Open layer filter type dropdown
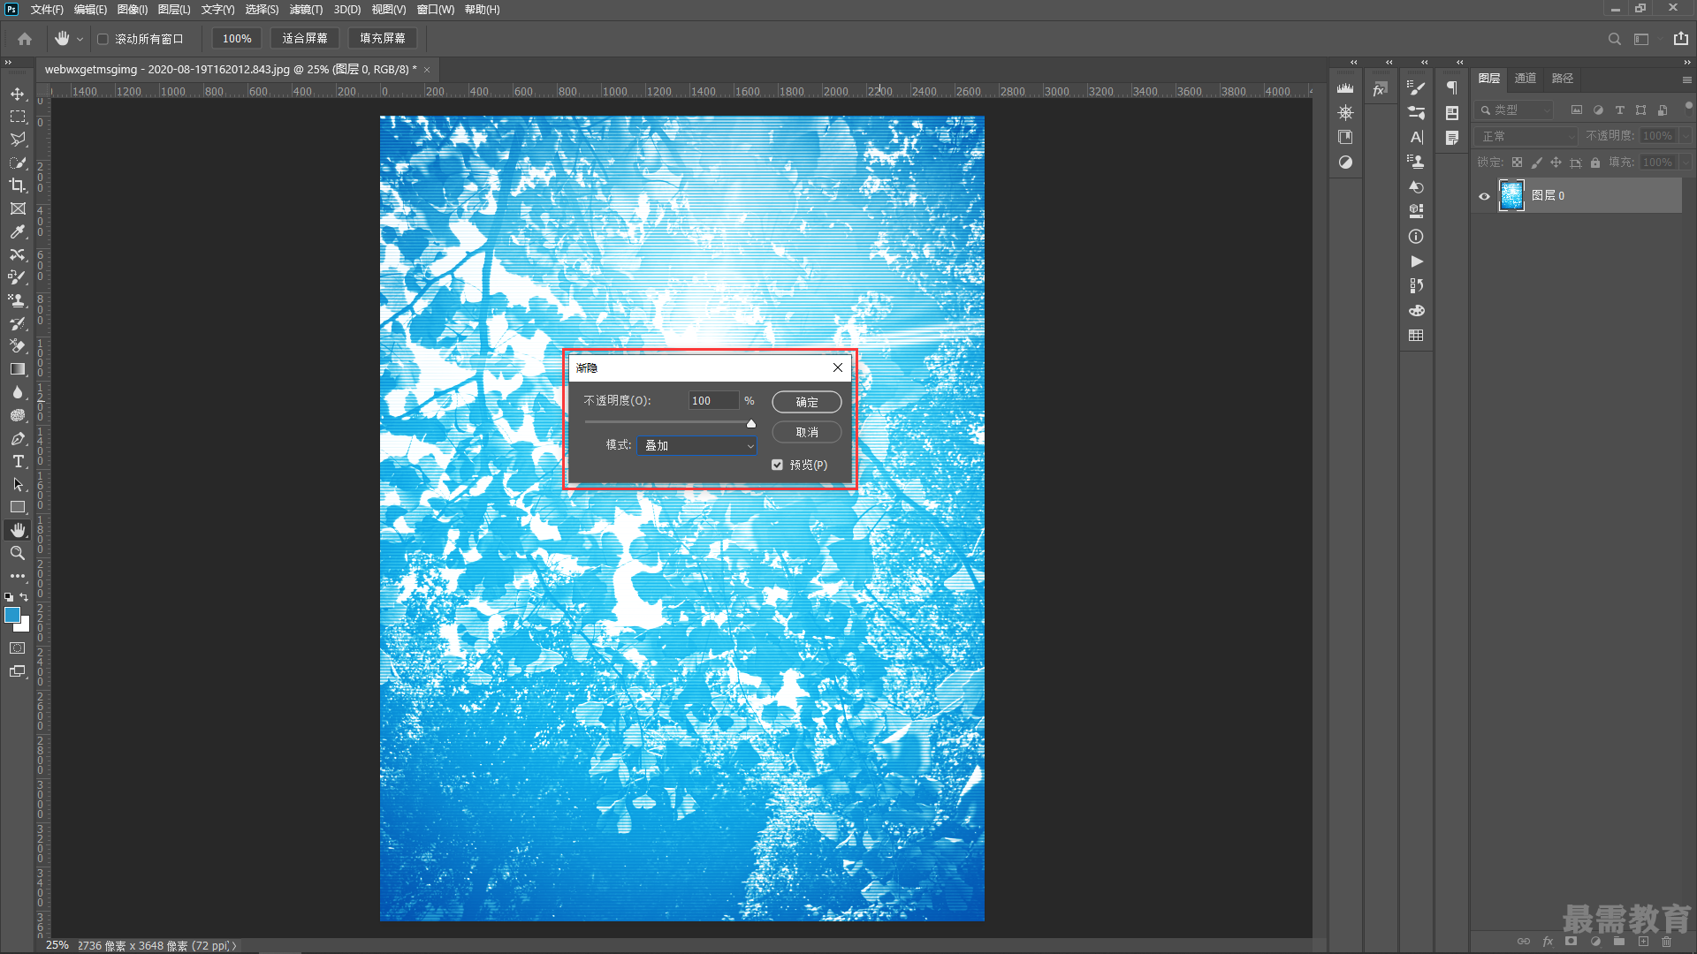This screenshot has width=1697, height=954. (x=1514, y=110)
